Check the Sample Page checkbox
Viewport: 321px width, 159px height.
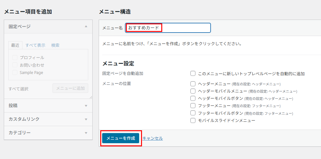tap(15, 72)
